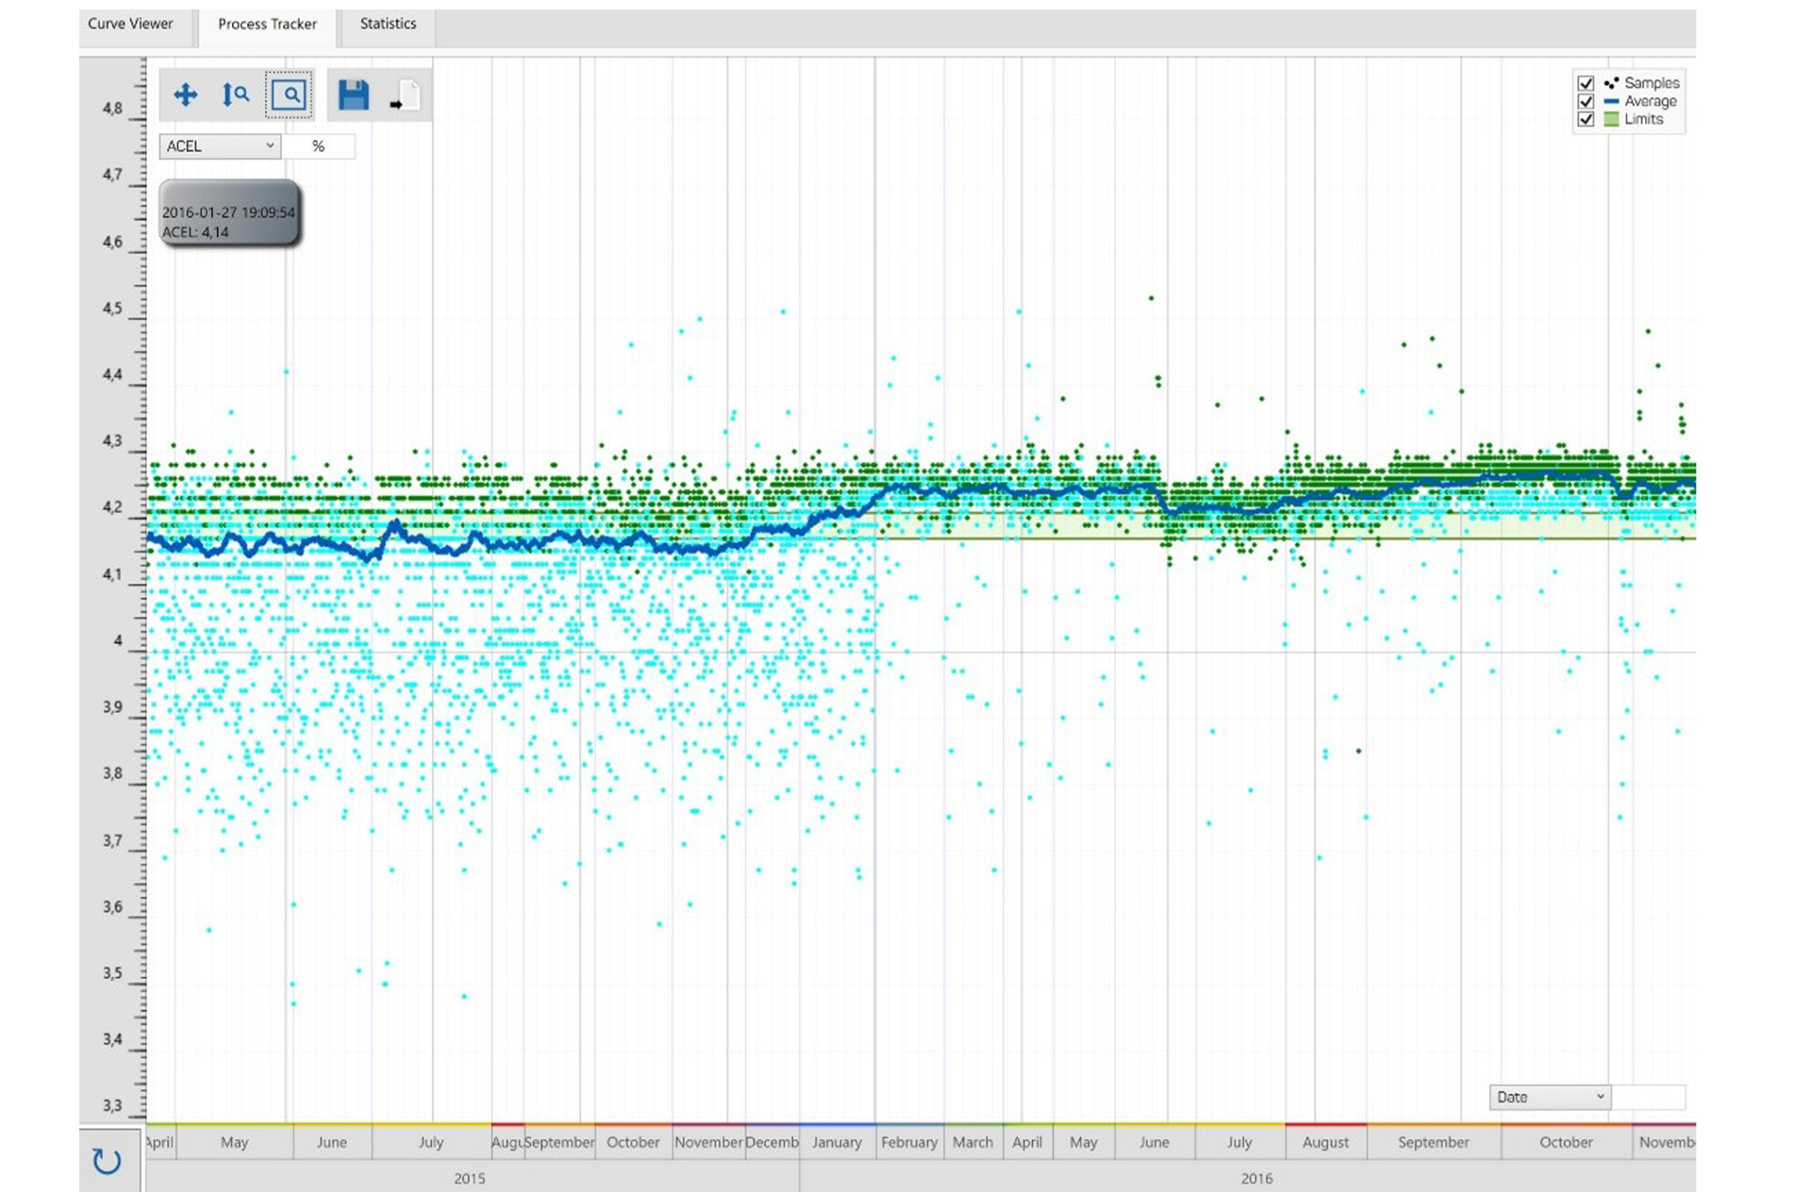Activate the vertical zoom tool icon
The height and width of the screenshot is (1192, 1811).
(235, 94)
